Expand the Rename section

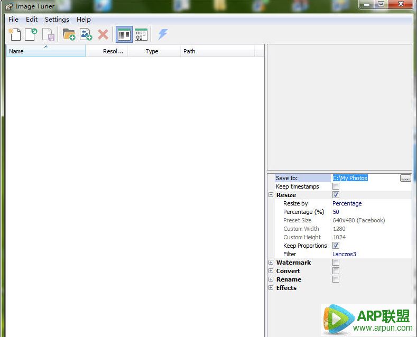[x=271, y=279]
